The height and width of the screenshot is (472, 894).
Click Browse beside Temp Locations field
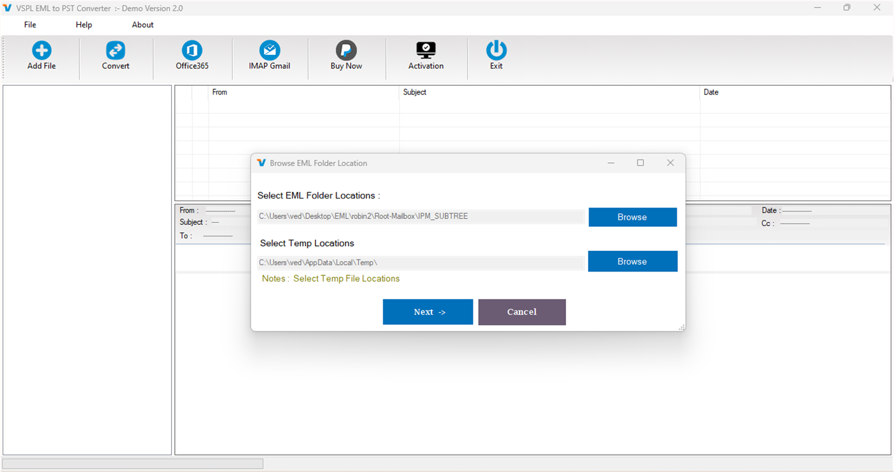click(632, 261)
